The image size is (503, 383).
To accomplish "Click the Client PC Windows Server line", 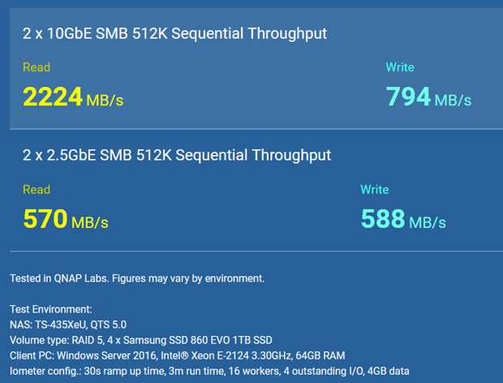I will tap(178, 355).
